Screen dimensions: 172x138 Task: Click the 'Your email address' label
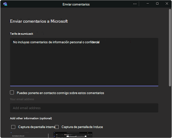click(x=22, y=99)
